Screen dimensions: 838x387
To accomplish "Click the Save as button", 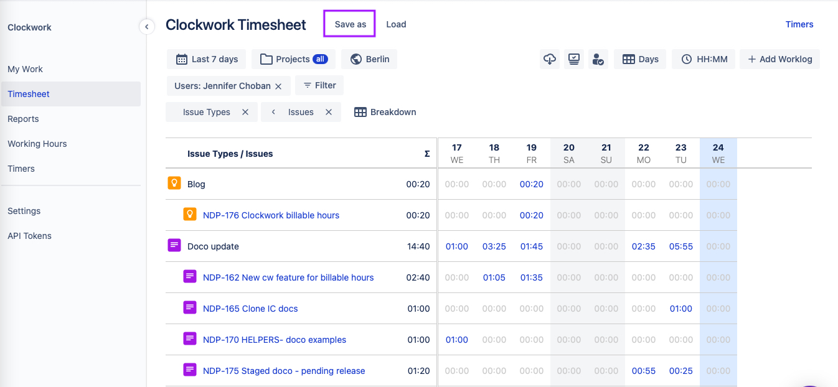I will (350, 24).
